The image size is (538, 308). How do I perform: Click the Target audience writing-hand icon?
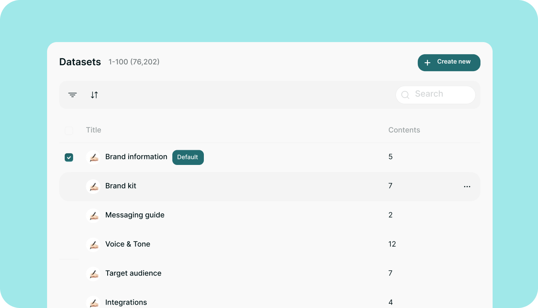tap(93, 273)
